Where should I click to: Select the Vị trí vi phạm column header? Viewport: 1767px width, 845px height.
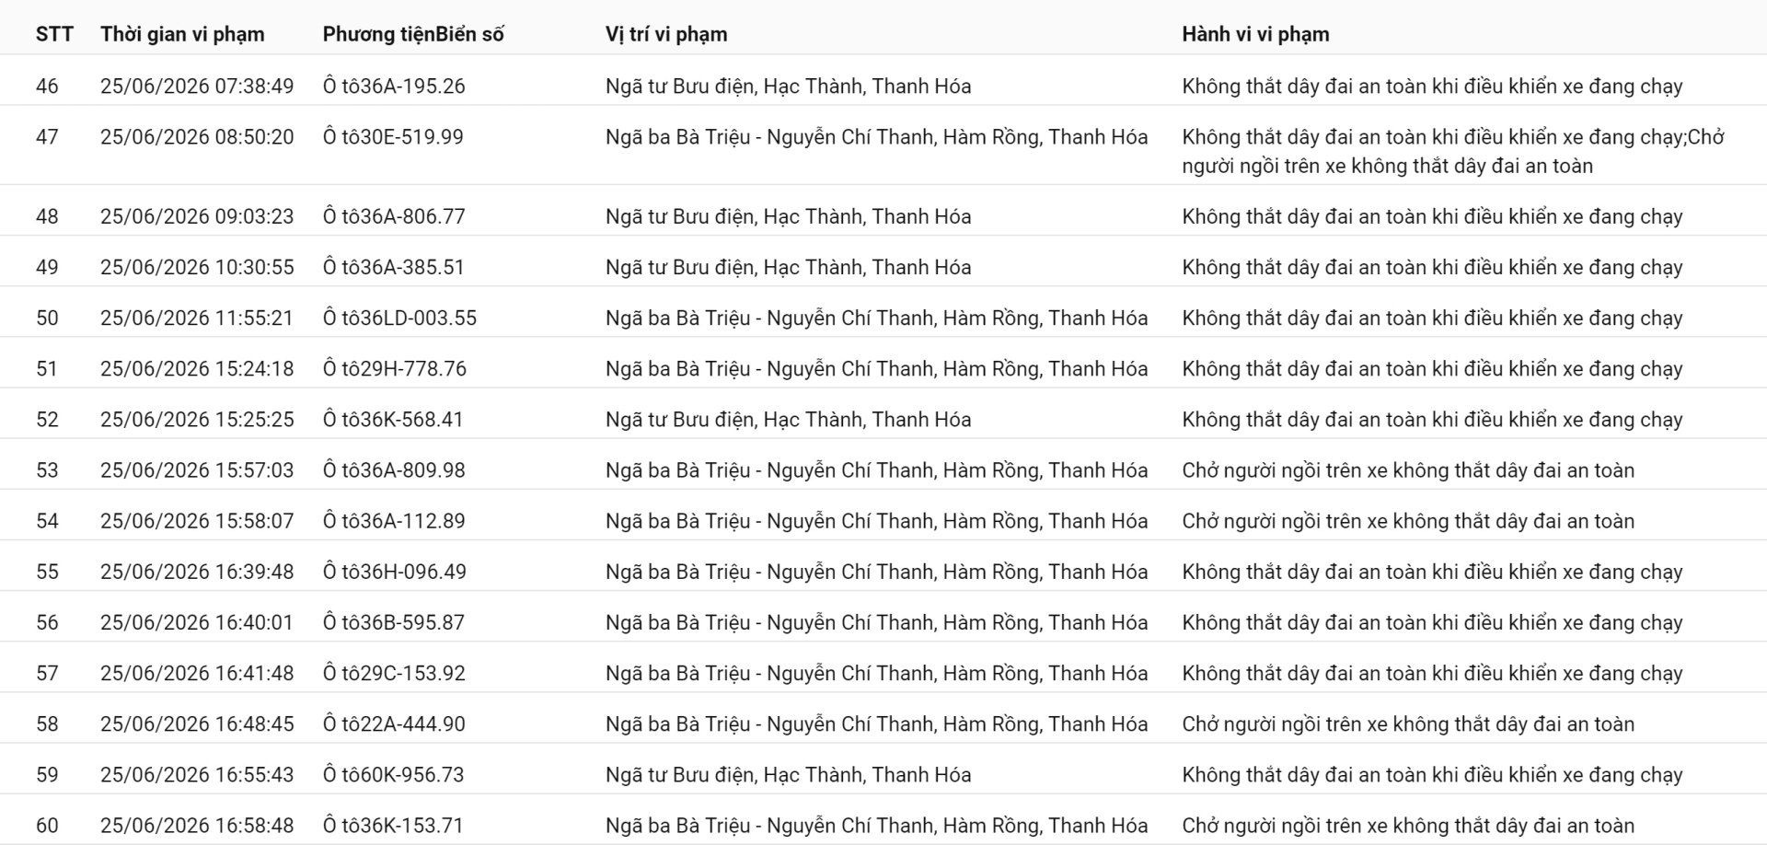[666, 34]
